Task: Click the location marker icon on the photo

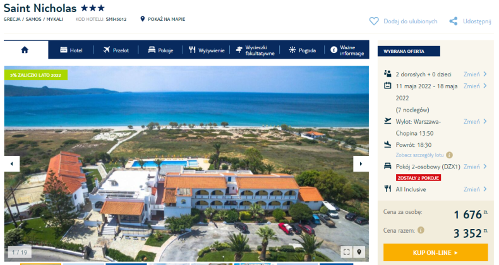Action: point(359,252)
